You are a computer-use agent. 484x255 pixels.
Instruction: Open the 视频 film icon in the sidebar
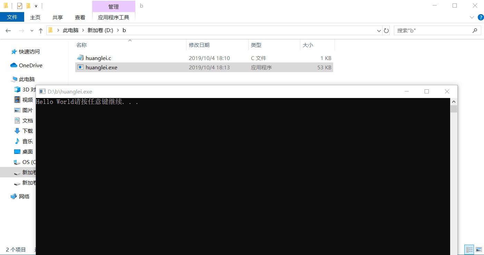coord(17,100)
